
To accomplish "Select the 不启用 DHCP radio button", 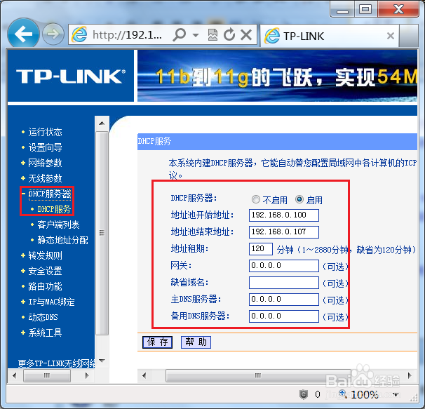I will 255,199.
